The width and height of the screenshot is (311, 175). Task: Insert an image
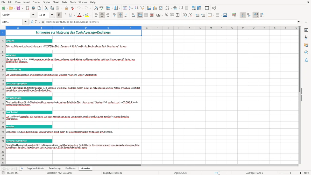(x=149, y=8)
